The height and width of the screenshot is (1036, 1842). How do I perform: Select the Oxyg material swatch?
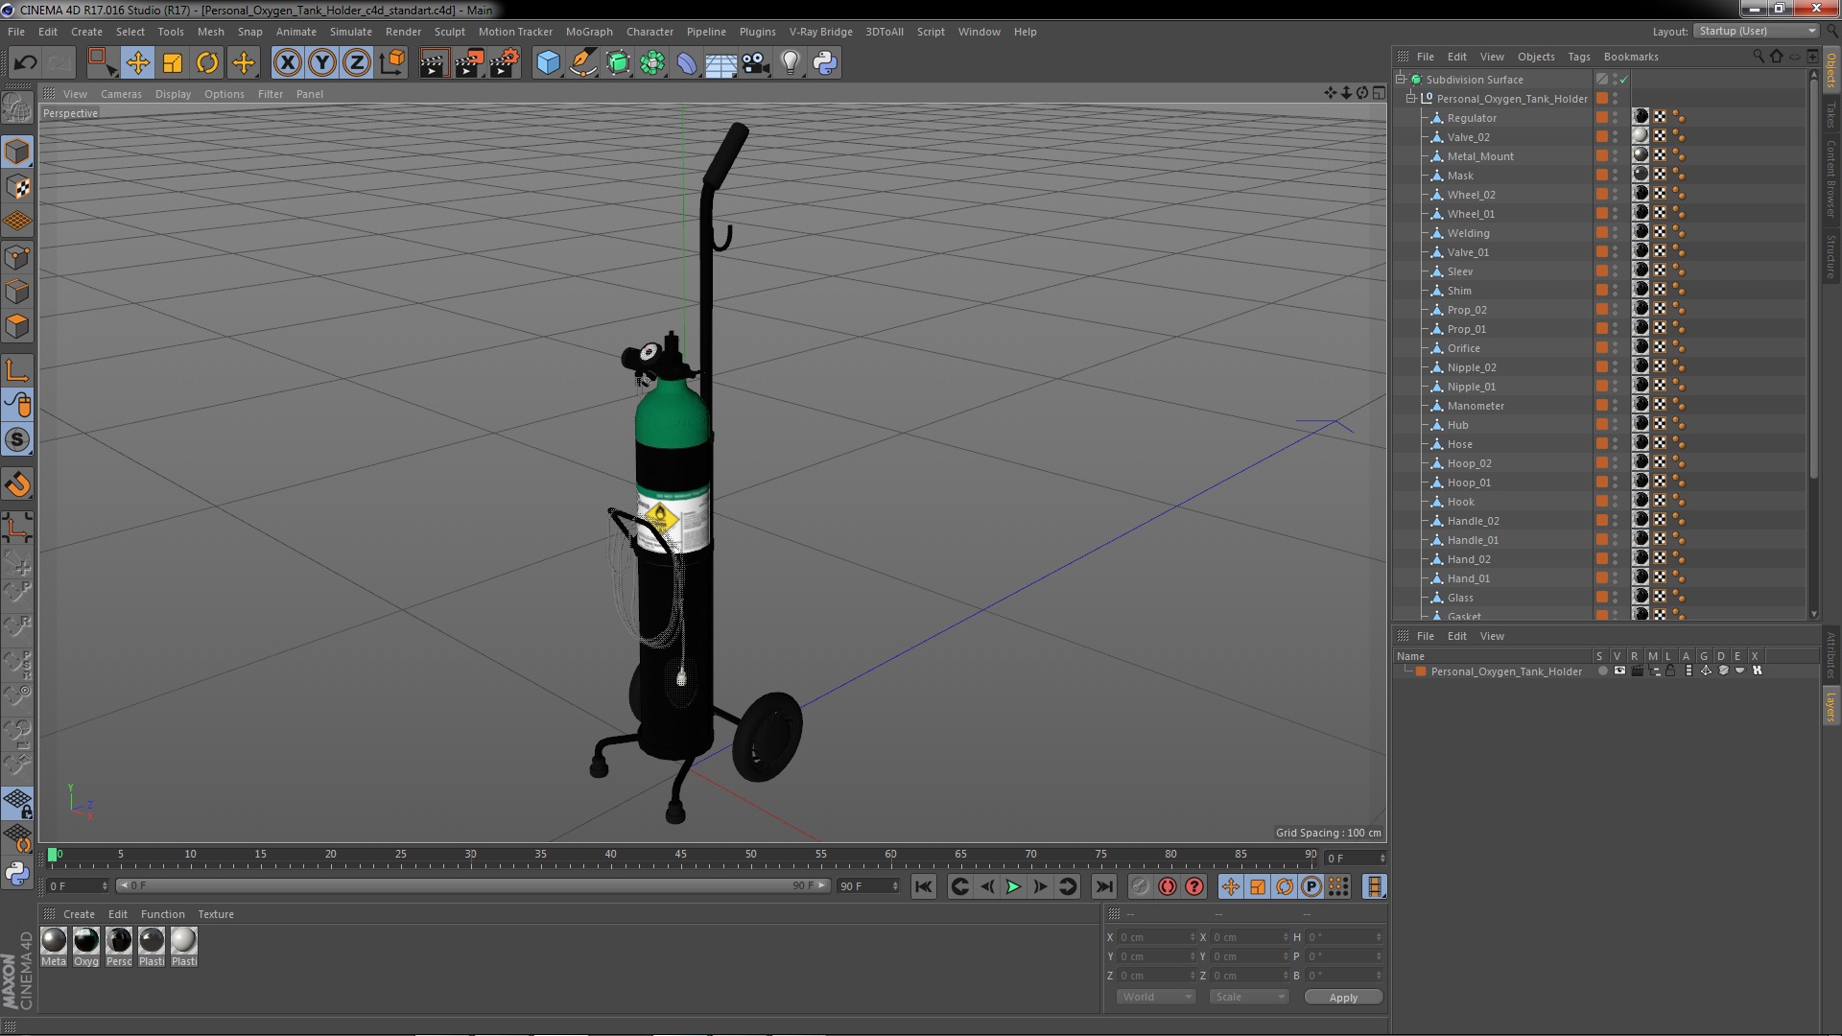point(86,941)
